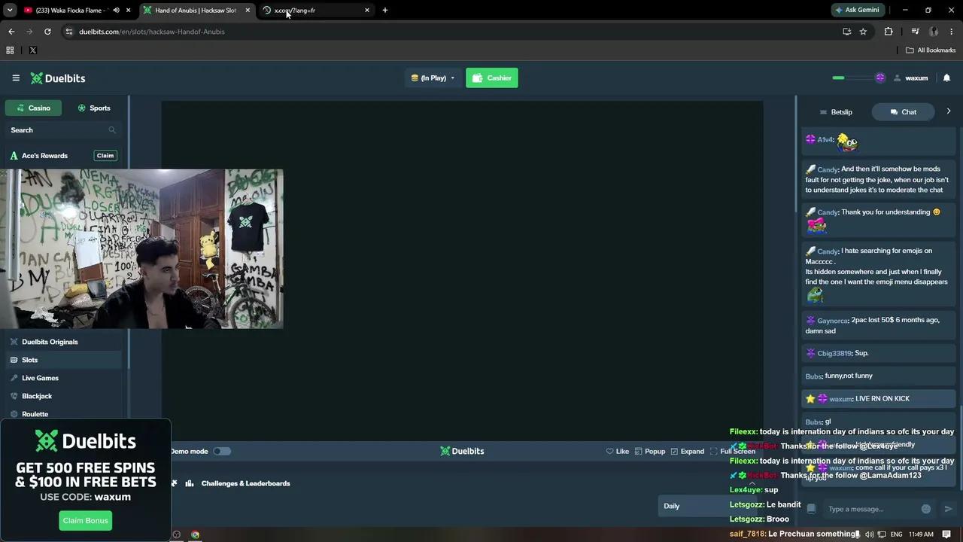Click the Duelbits logo in header
The width and height of the screenshot is (963, 542).
pyautogui.click(x=58, y=78)
